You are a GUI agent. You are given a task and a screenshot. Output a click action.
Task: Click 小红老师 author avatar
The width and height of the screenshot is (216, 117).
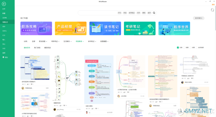(118, 96)
